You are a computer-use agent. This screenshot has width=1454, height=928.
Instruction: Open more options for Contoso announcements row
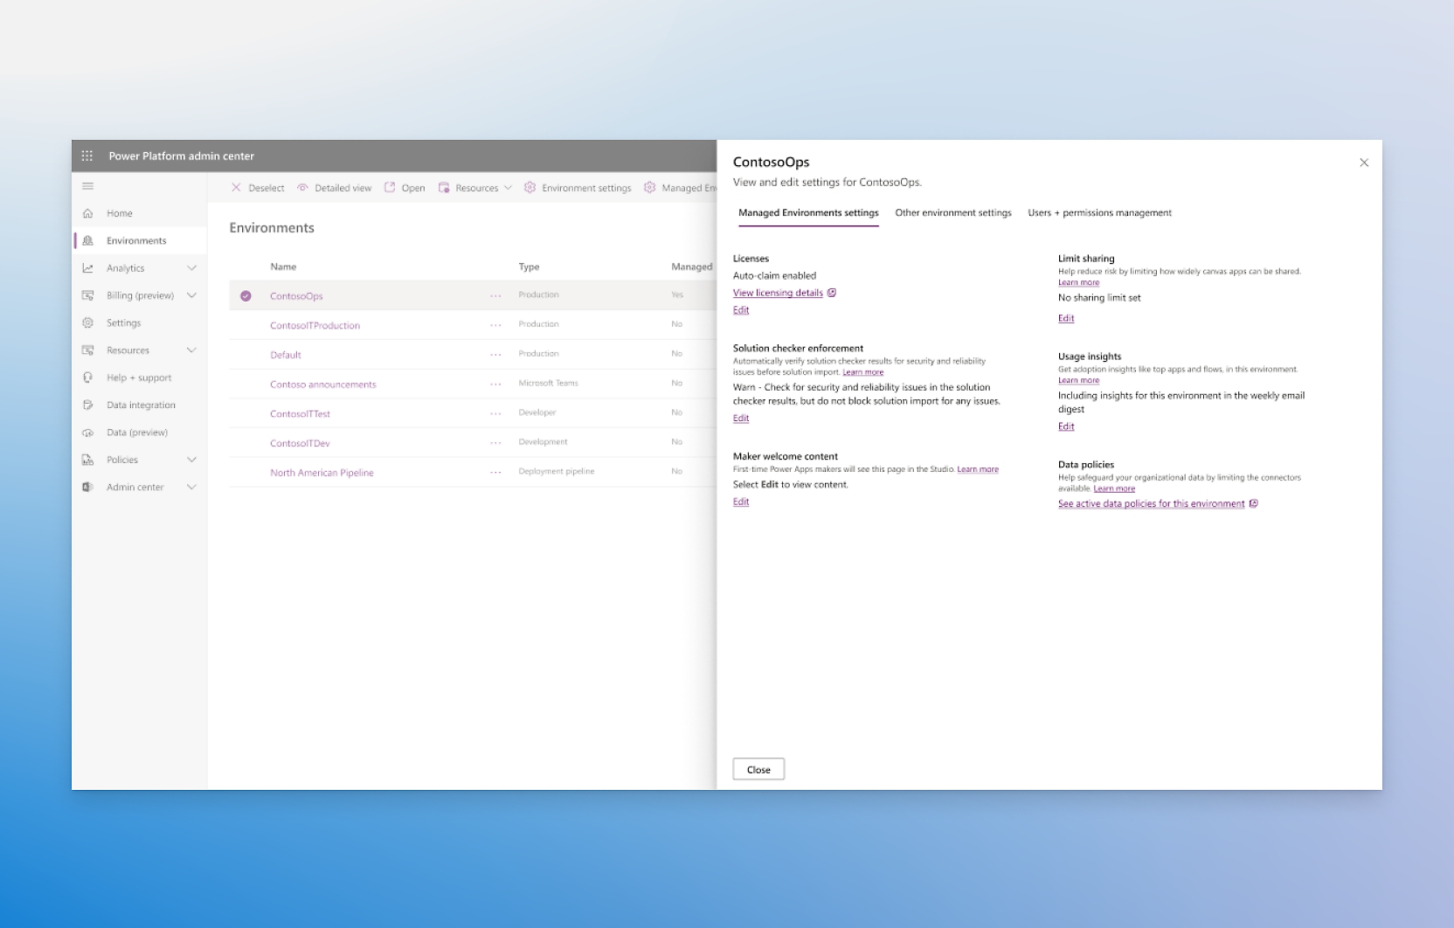[x=496, y=384]
